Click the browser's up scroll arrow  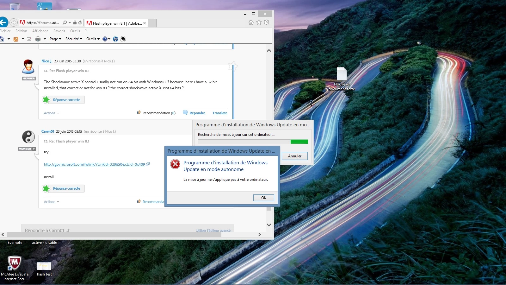[269, 50]
